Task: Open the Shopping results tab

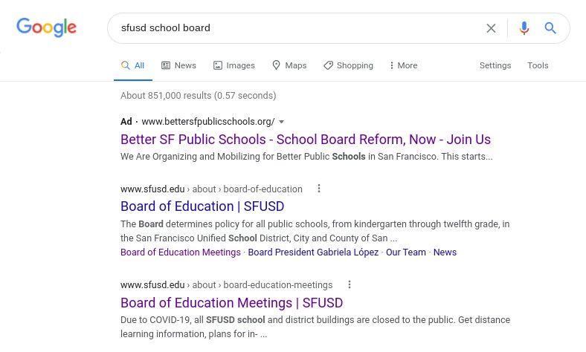Action: 348,65
